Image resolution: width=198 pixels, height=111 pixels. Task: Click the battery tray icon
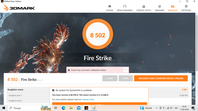pos(164,108)
